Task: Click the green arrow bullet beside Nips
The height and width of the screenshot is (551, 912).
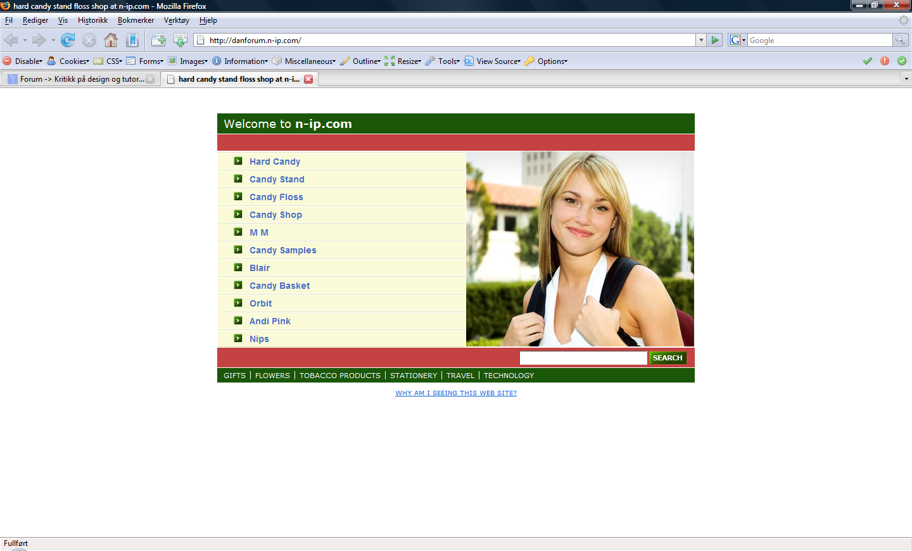Action: 238,338
